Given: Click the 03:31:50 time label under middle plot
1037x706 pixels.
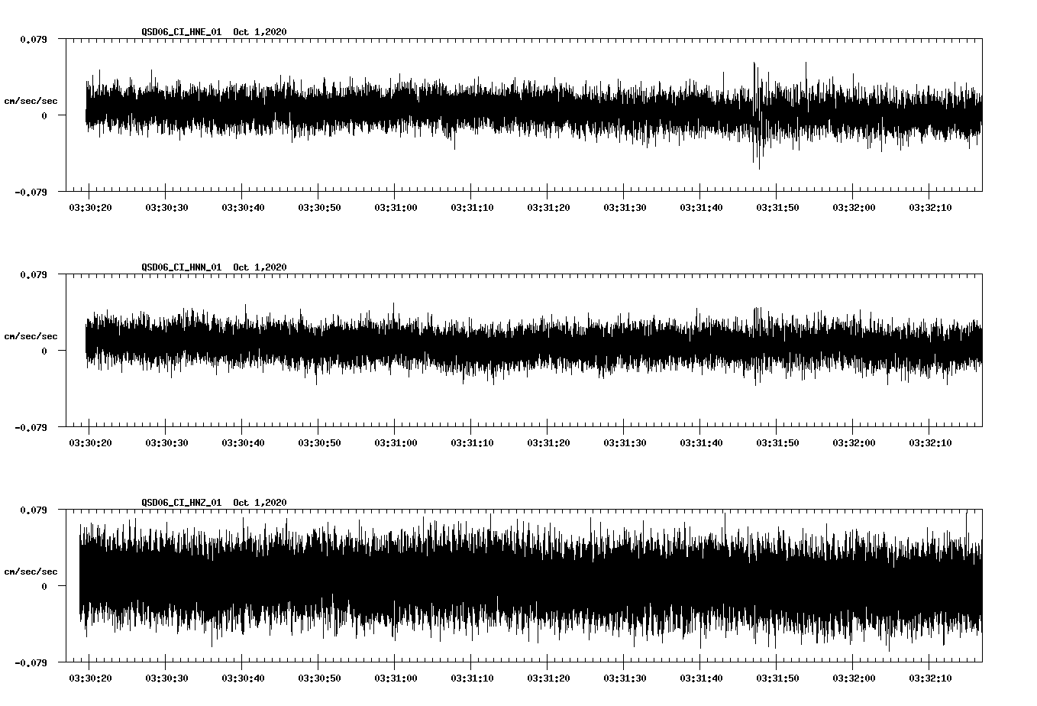Looking at the screenshot, I should 777,441.
